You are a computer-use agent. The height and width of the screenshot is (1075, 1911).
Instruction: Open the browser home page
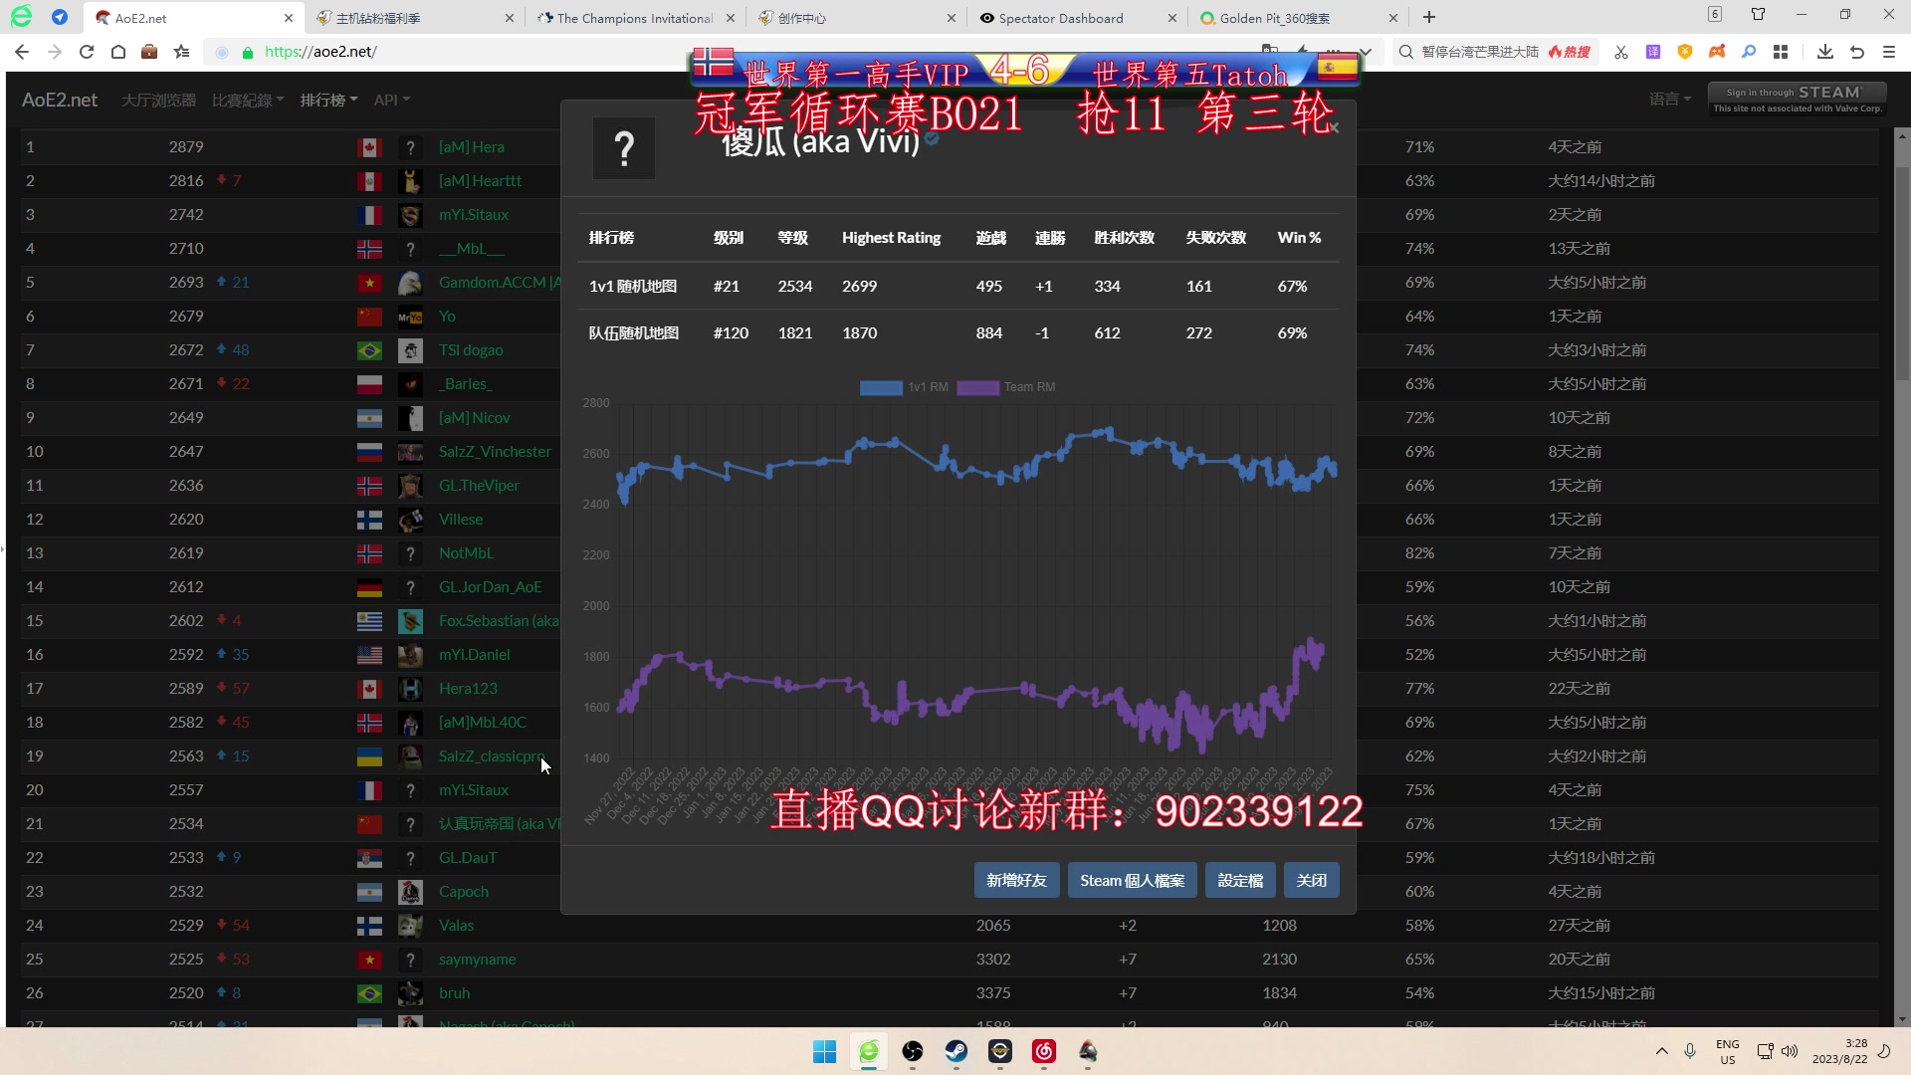pyautogui.click(x=118, y=52)
